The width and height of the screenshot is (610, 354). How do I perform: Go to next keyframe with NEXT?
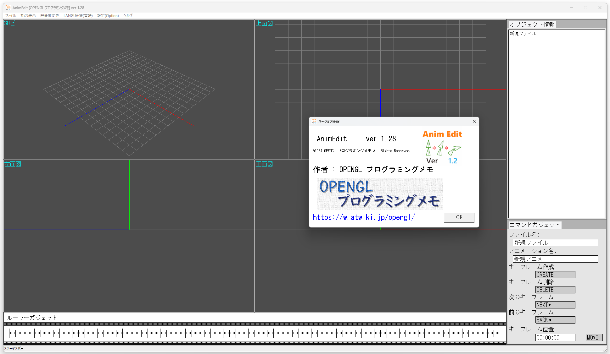[x=555, y=305]
